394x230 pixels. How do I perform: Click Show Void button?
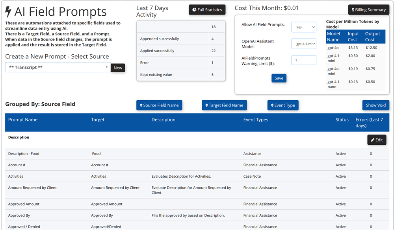375,105
